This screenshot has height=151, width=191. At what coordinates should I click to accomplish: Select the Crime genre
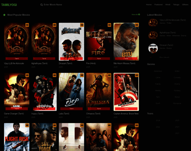[158, 78]
